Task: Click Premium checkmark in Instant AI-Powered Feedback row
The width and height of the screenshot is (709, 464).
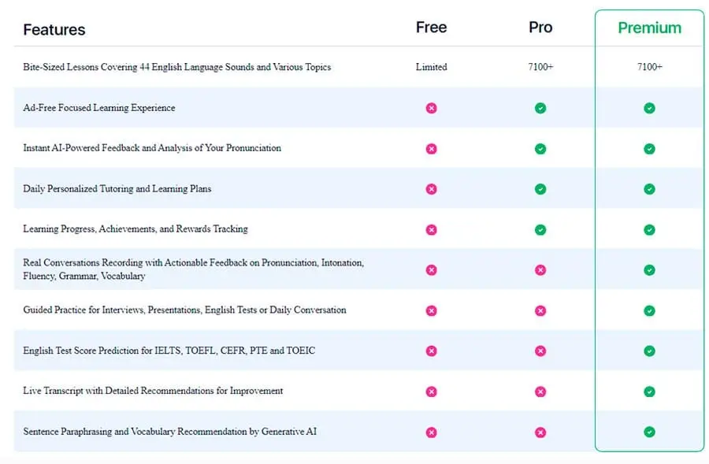Action: [649, 149]
